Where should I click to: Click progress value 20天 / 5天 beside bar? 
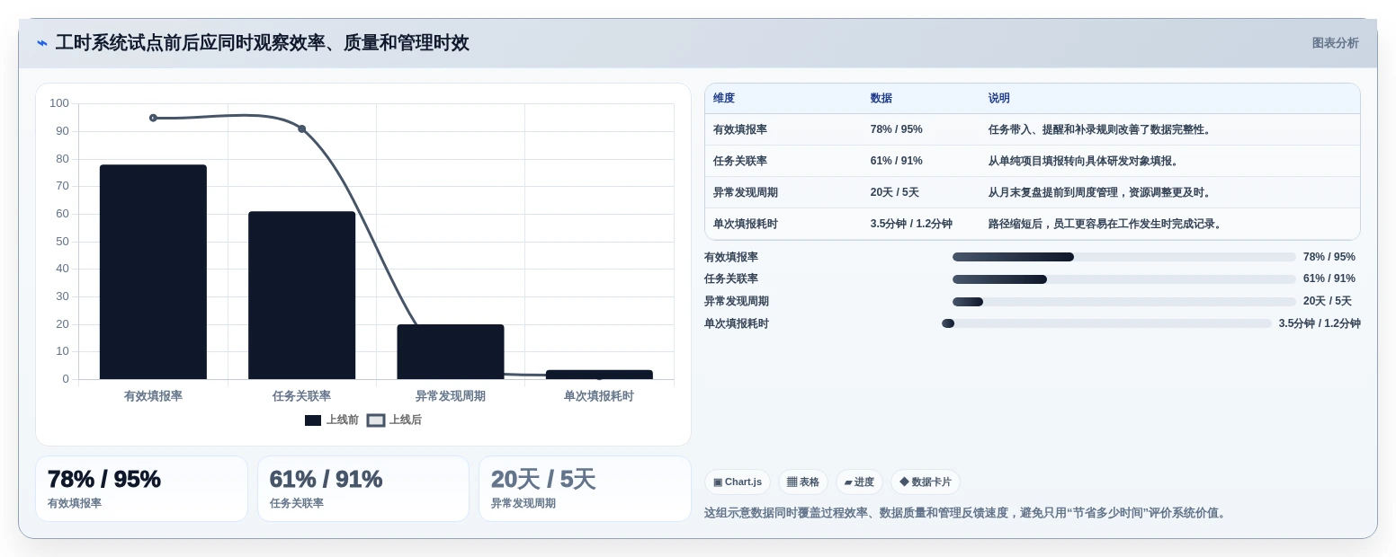(1328, 302)
